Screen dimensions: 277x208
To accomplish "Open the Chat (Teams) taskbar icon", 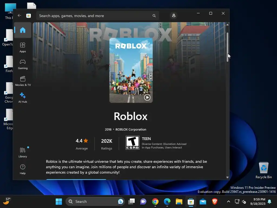I will 143,201.
